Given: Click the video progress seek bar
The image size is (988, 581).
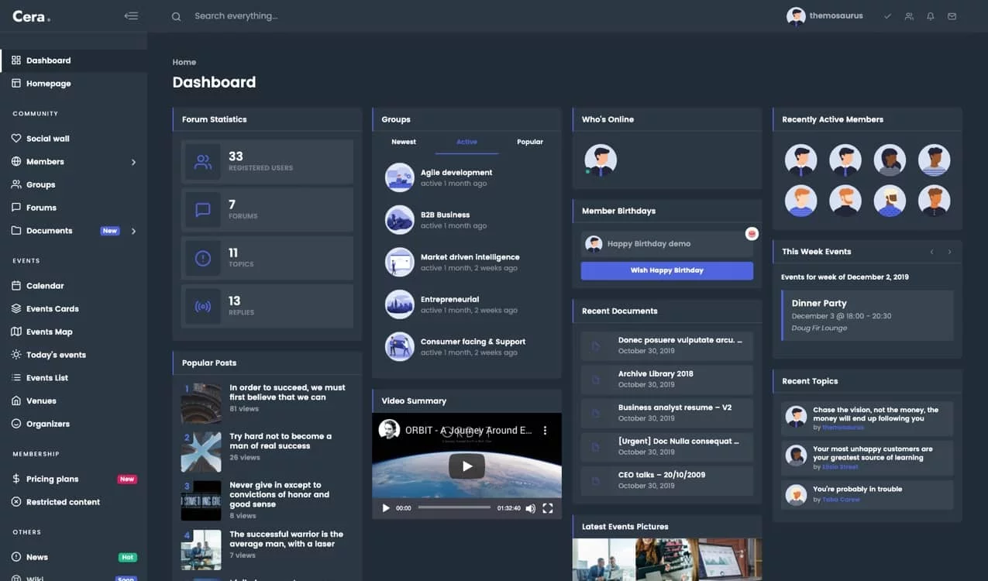Looking at the screenshot, I should 454,507.
